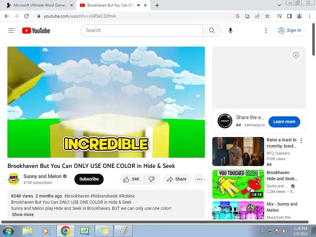
Task: Open Mix - Sunny and Melon thumbnail
Action: point(238,210)
